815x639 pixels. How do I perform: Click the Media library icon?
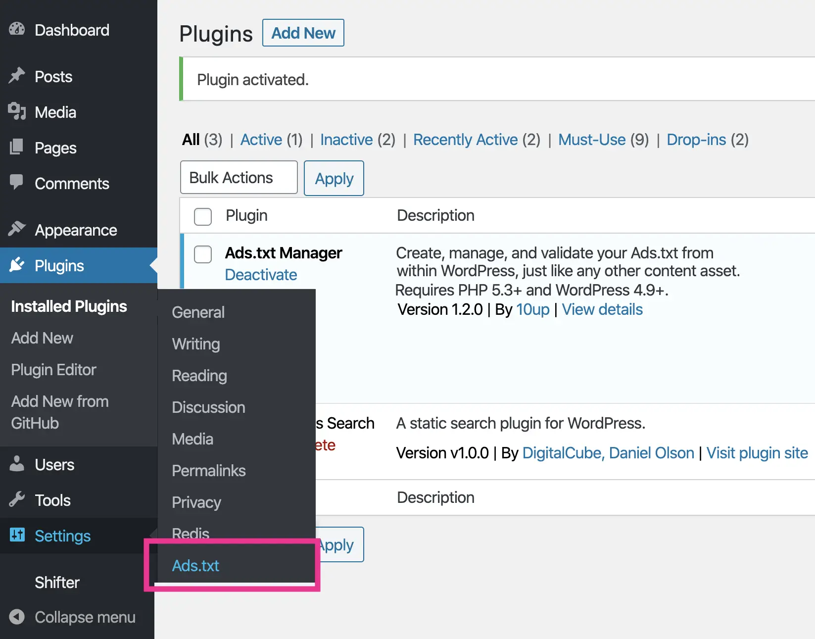17,111
